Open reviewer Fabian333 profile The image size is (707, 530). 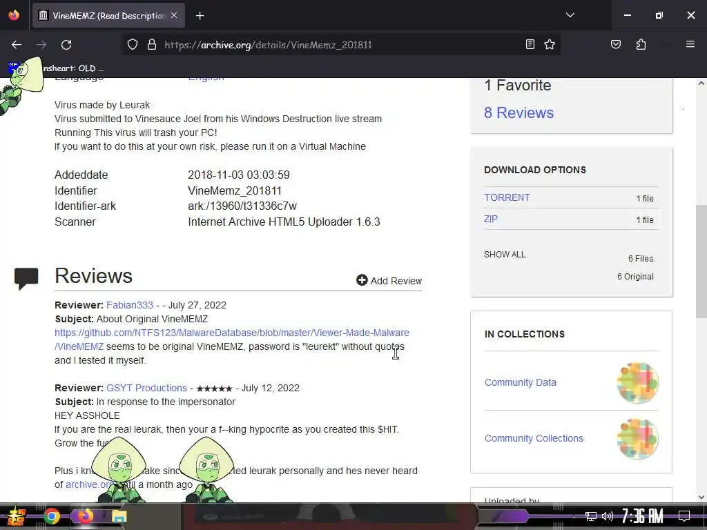pyautogui.click(x=130, y=305)
